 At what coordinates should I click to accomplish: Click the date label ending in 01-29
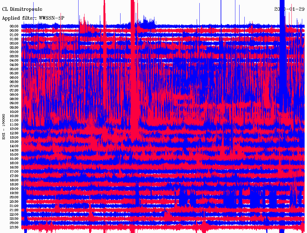tap(289, 9)
